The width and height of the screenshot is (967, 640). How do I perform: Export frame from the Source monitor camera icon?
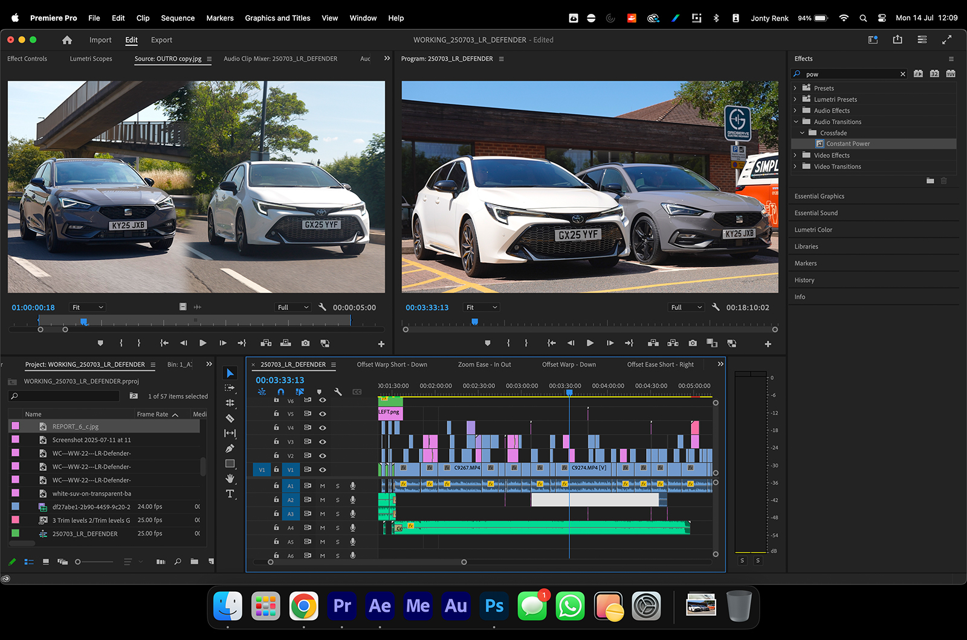point(306,343)
